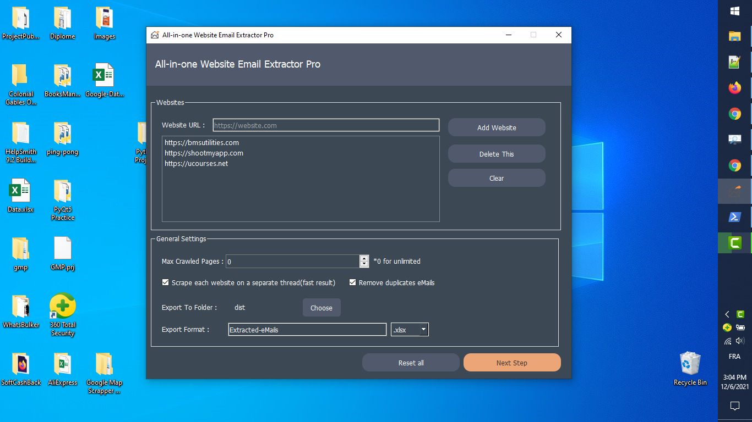
Task: Open the volume control in system tray
Action: [x=740, y=341]
